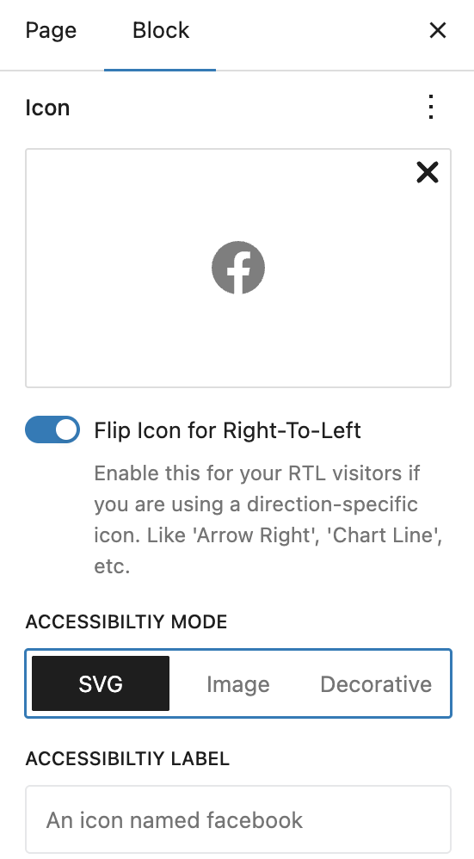The width and height of the screenshot is (474, 859).
Task: Click the accessibility mode segmented control border
Action: 238,651
